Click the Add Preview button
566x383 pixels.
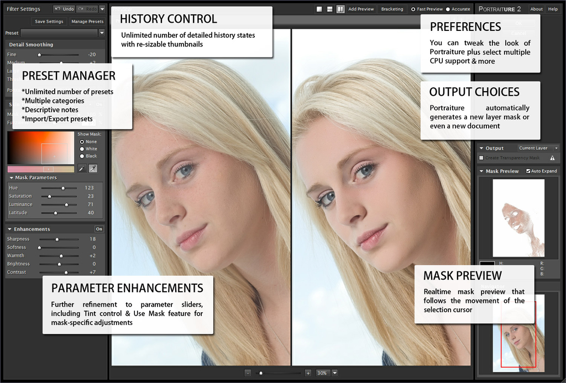pos(361,9)
